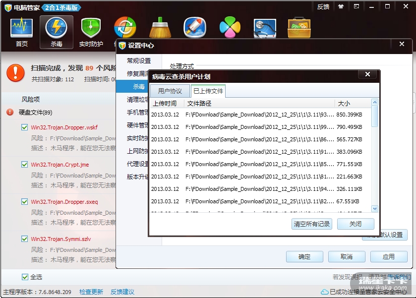Viewport: 416px width, 298px height.
Task: Close the 设置中心 window
Action: pos(402,44)
